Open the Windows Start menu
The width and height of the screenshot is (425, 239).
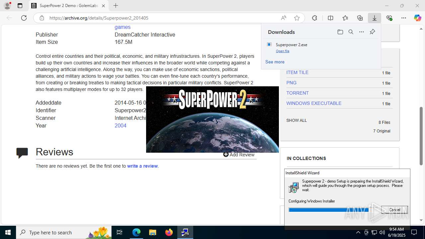(8, 232)
